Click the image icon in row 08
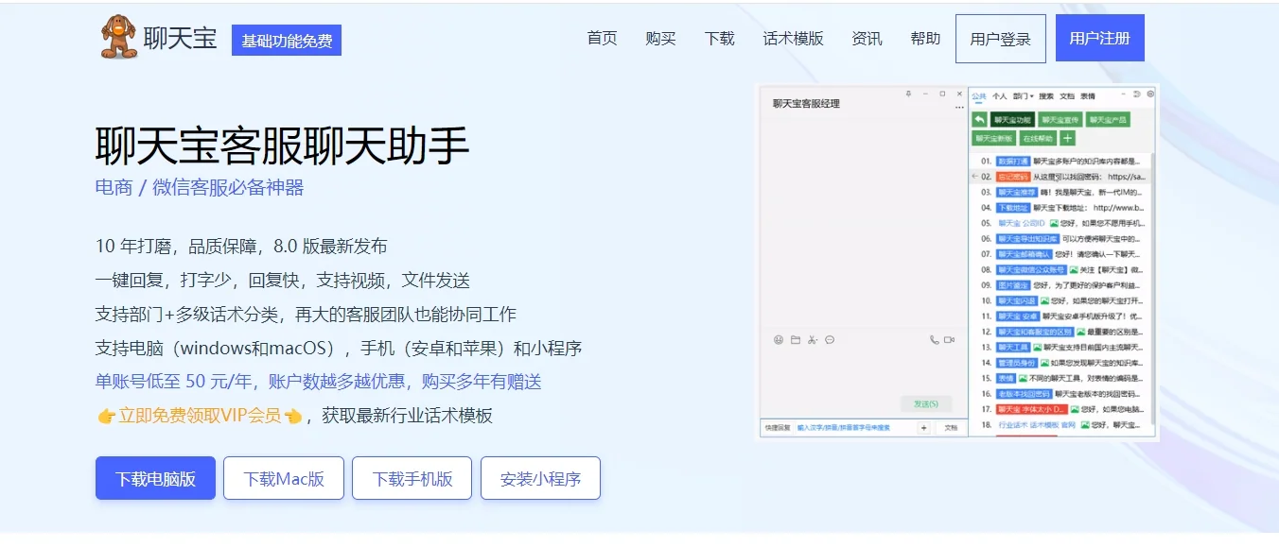The image size is (1279, 547). click(x=1074, y=269)
